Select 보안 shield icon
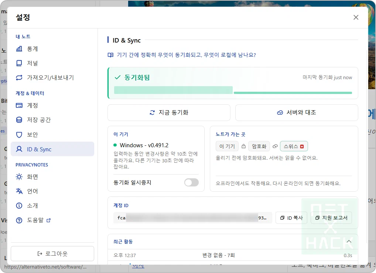The height and width of the screenshot is (273, 376). (x=19, y=134)
